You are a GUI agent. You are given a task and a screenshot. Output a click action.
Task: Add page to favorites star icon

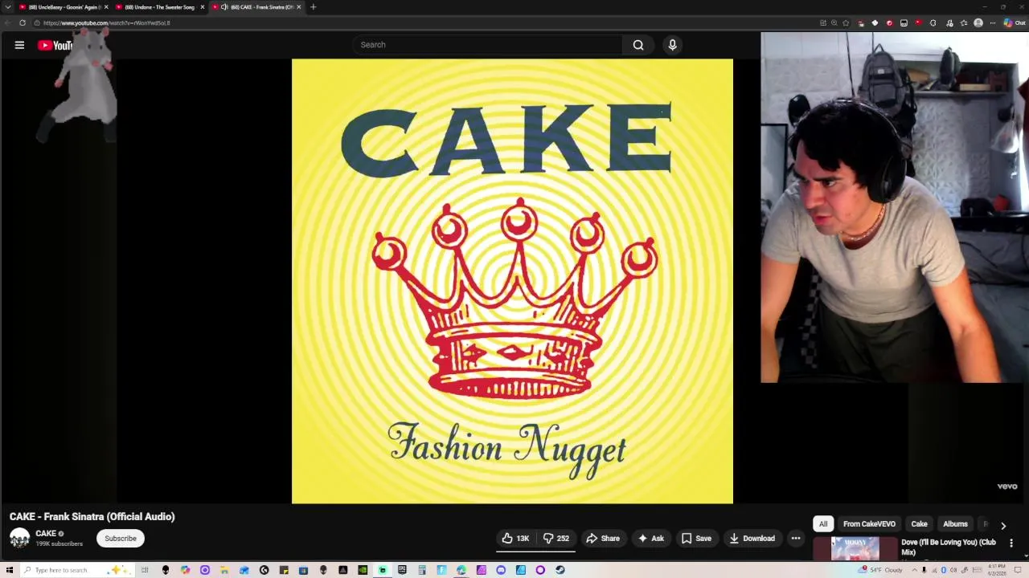pyautogui.click(x=846, y=22)
